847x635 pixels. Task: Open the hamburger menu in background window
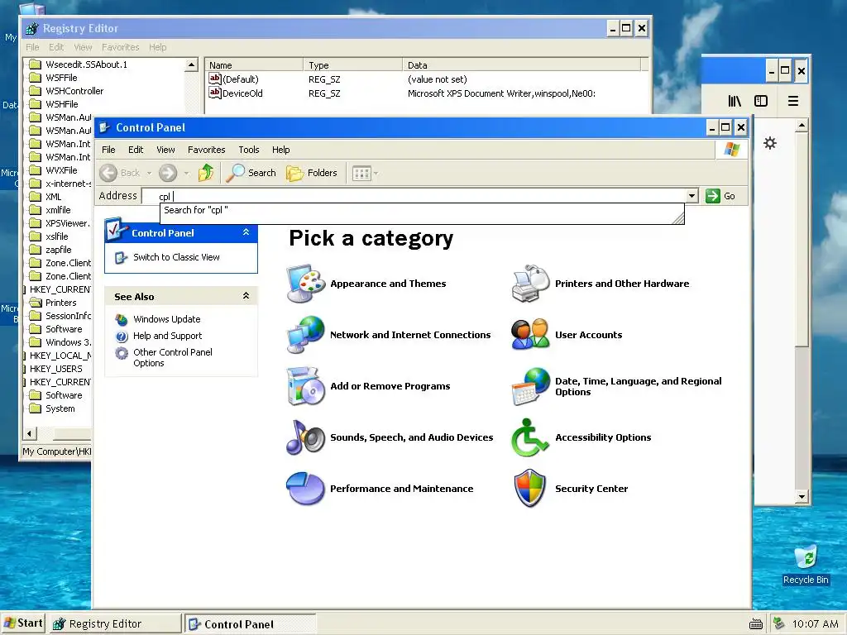coord(793,101)
